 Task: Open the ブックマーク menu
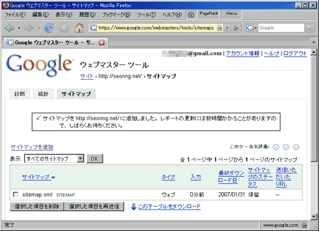[x=116, y=15]
